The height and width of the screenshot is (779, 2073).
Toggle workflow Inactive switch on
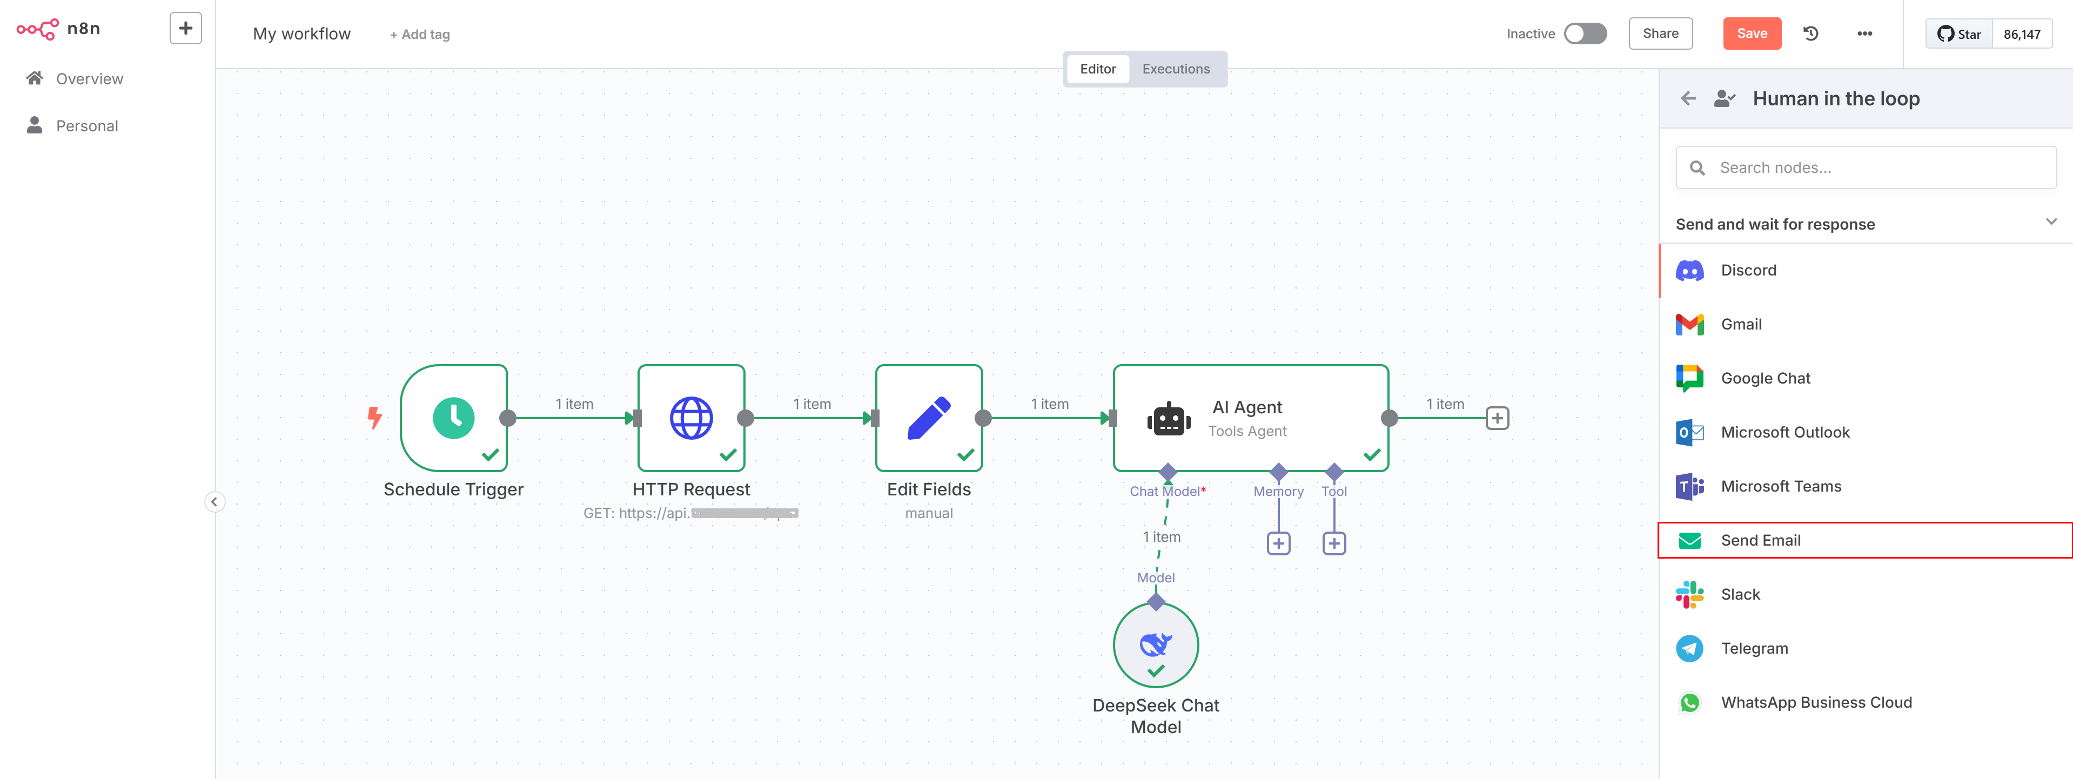click(1585, 34)
